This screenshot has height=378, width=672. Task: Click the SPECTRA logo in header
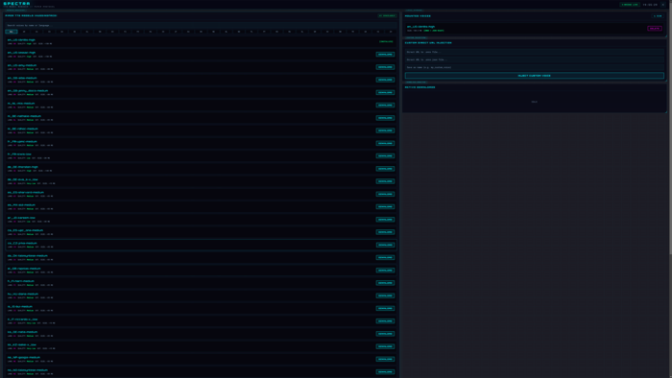point(16,4)
